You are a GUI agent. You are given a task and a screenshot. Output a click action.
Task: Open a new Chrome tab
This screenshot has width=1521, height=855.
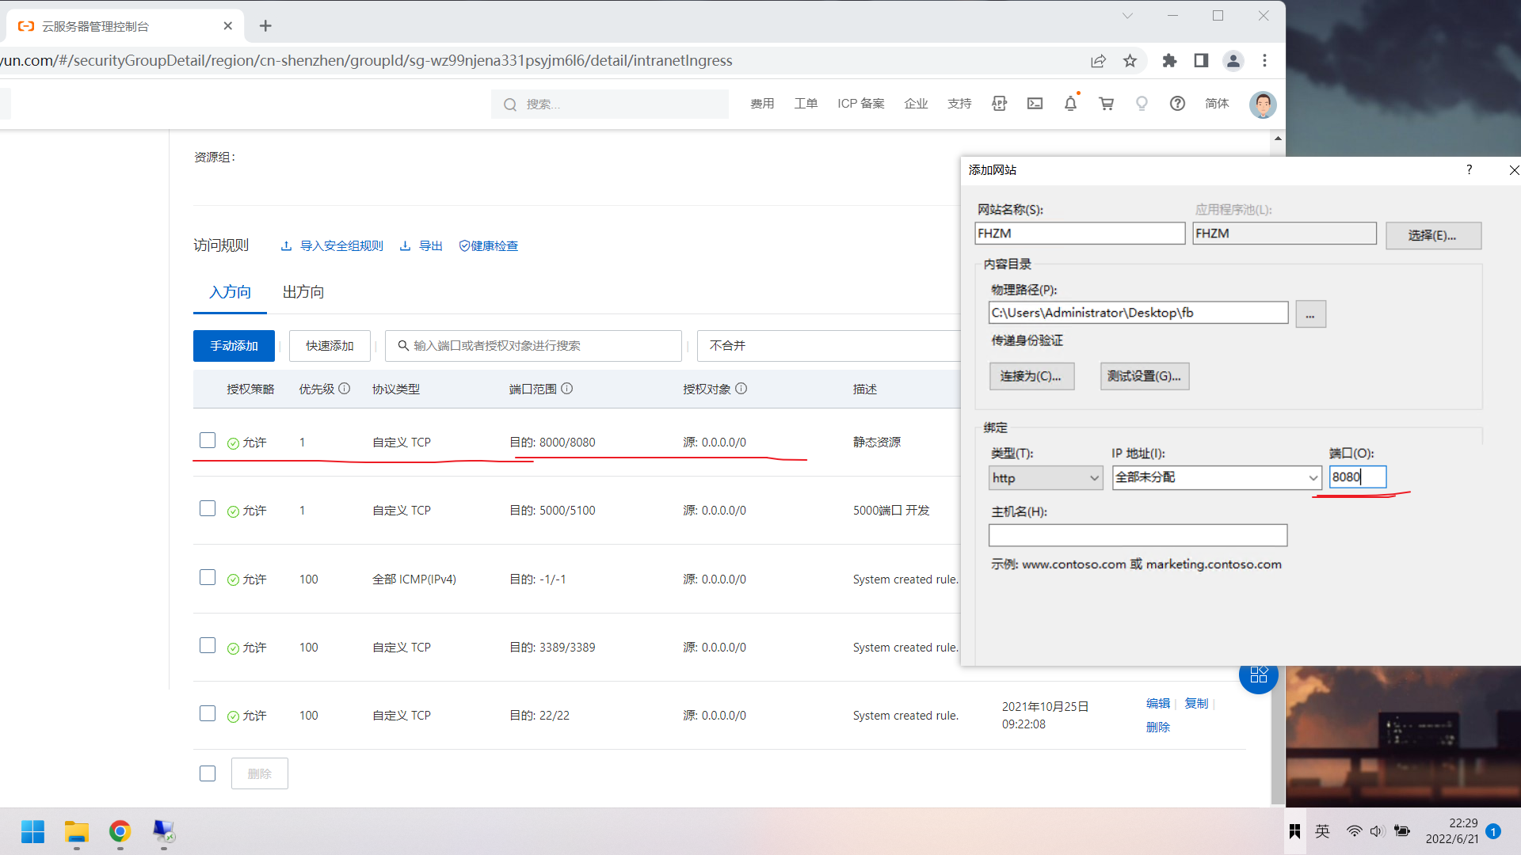coord(265,26)
